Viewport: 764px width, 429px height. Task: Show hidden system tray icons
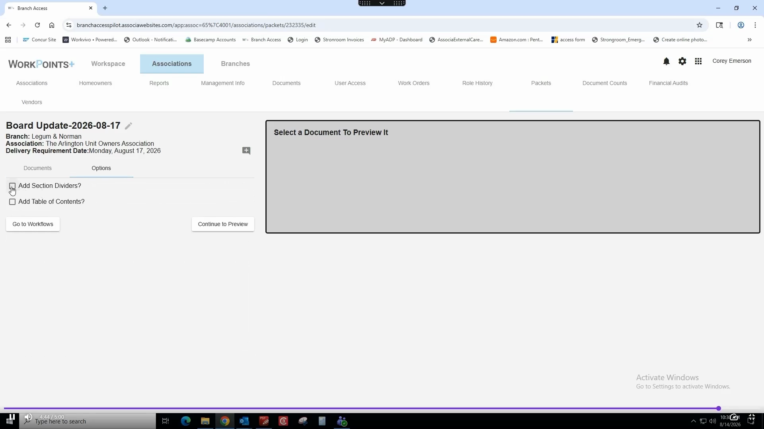[x=694, y=421]
